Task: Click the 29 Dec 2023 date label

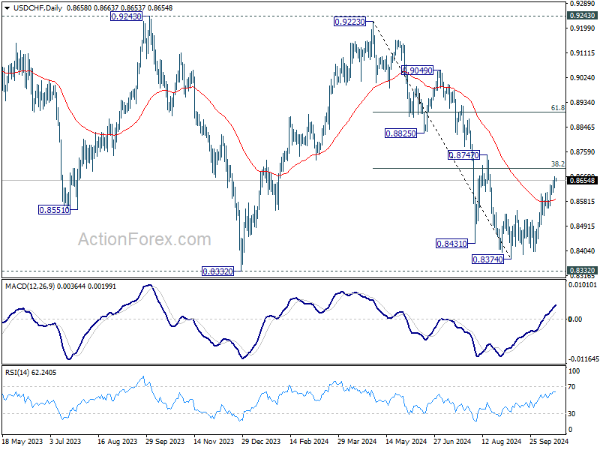Action: (261, 441)
